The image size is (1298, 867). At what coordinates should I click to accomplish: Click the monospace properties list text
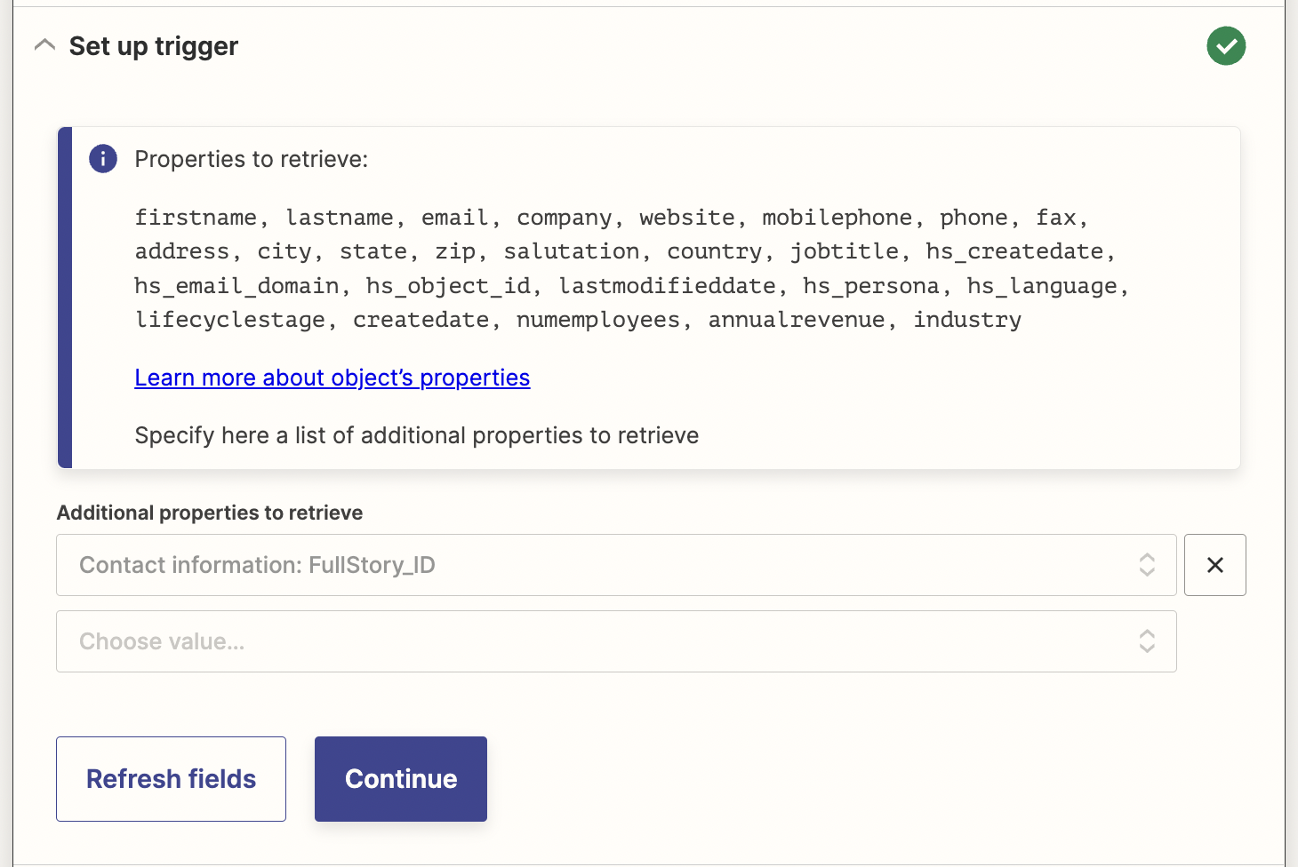click(x=631, y=268)
